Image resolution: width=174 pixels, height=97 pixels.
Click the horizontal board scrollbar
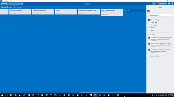tap(112, 92)
